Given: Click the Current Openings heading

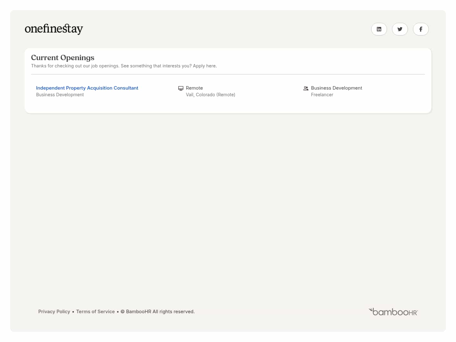Looking at the screenshot, I should click(x=63, y=58).
